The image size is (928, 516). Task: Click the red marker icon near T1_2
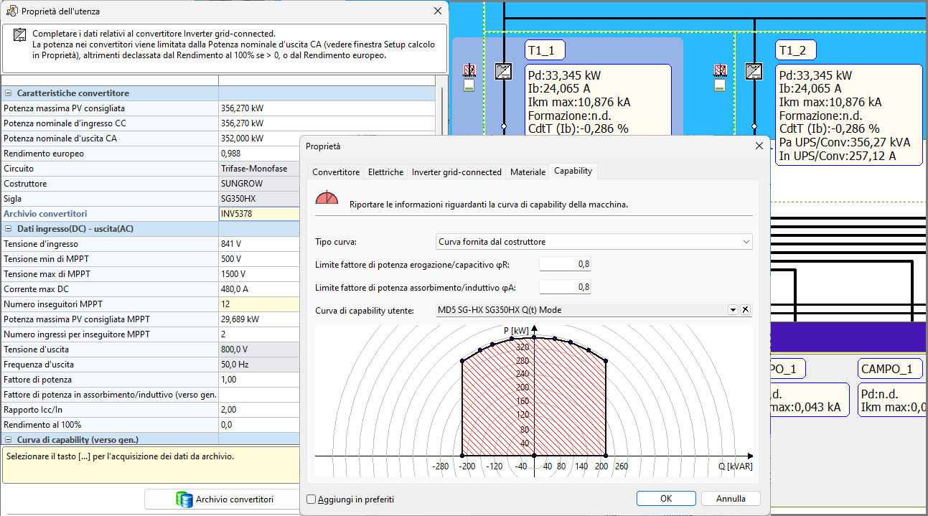click(x=720, y=70)
